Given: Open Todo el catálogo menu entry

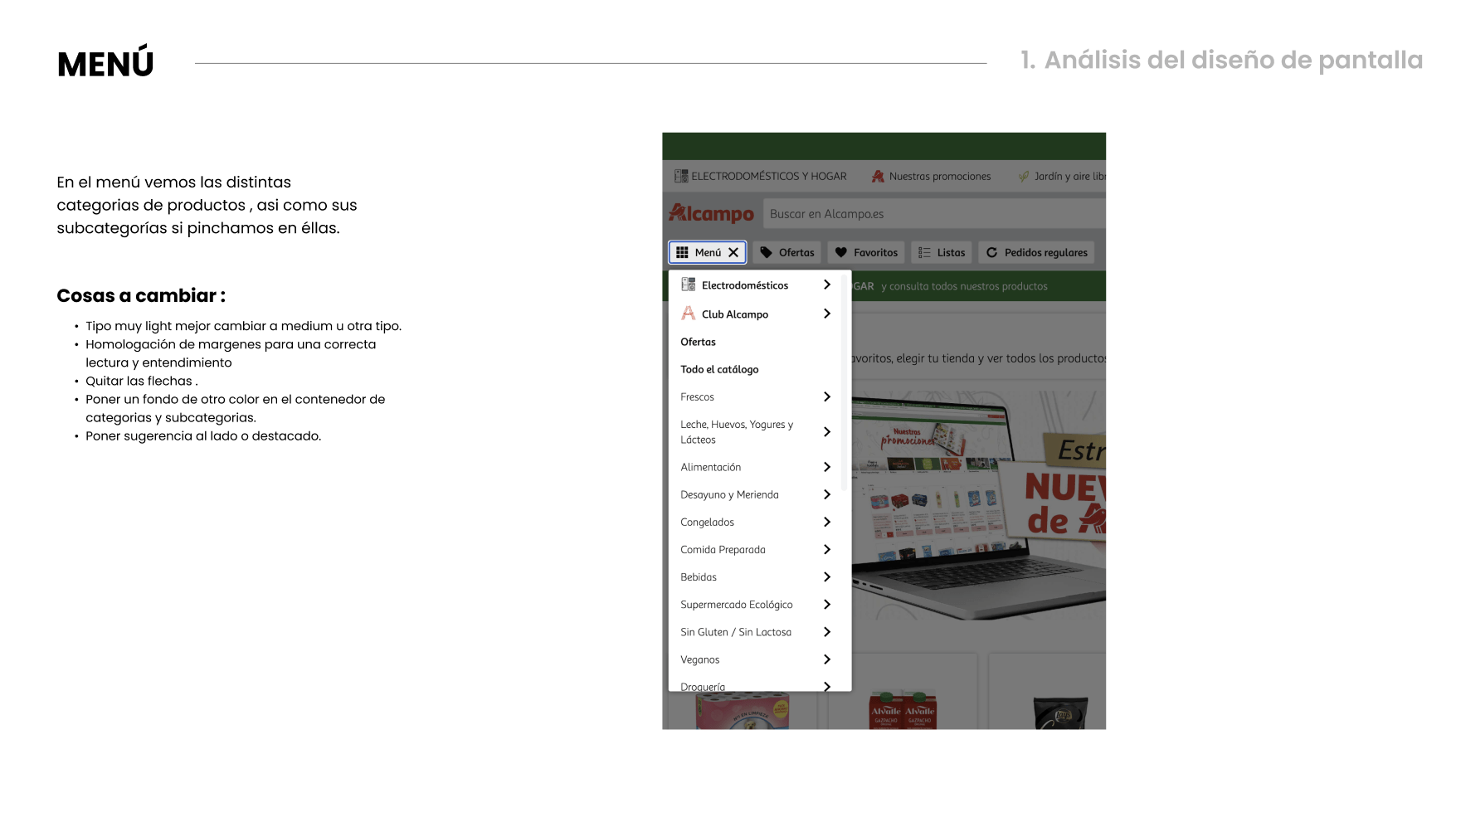Looking at the screenshot, I should [719, 370].
